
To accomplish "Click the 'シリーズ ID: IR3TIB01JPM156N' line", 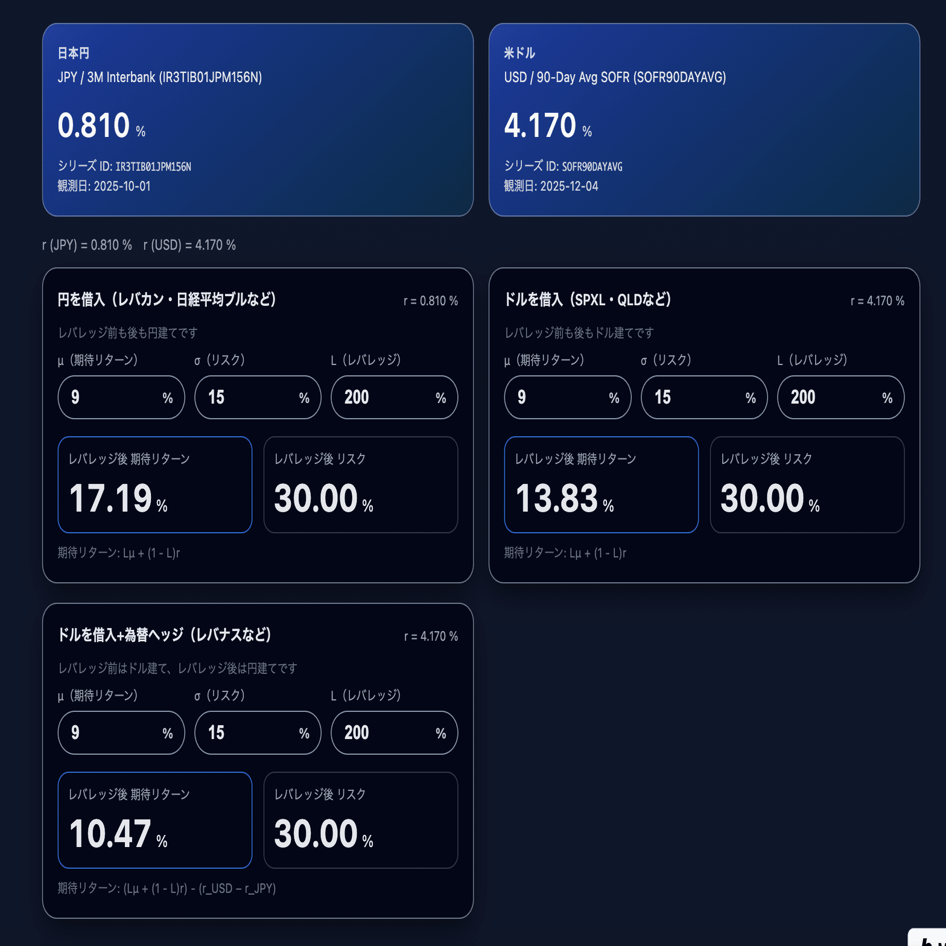I will tap(124, 166).
